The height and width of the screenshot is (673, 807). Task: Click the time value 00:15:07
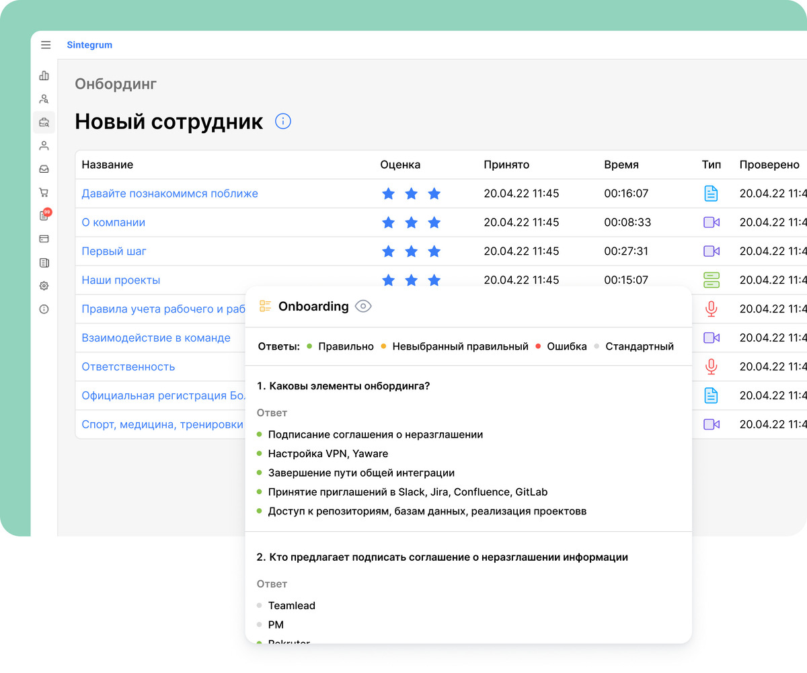(x=626, y=280)
